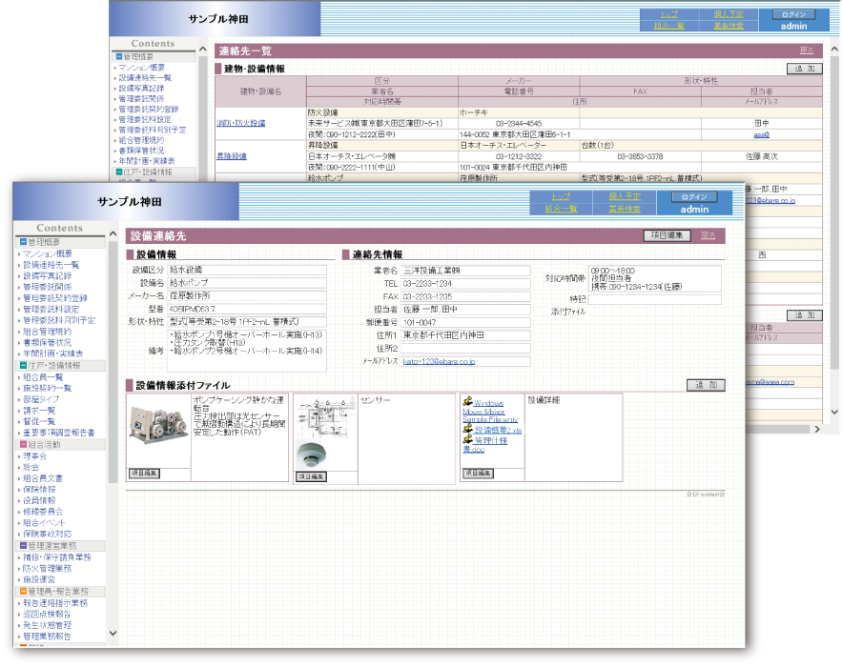Screen dimensions: 842x667
Task: Open 防火管理業務 in the sidebar
Action: click(48, 568)
